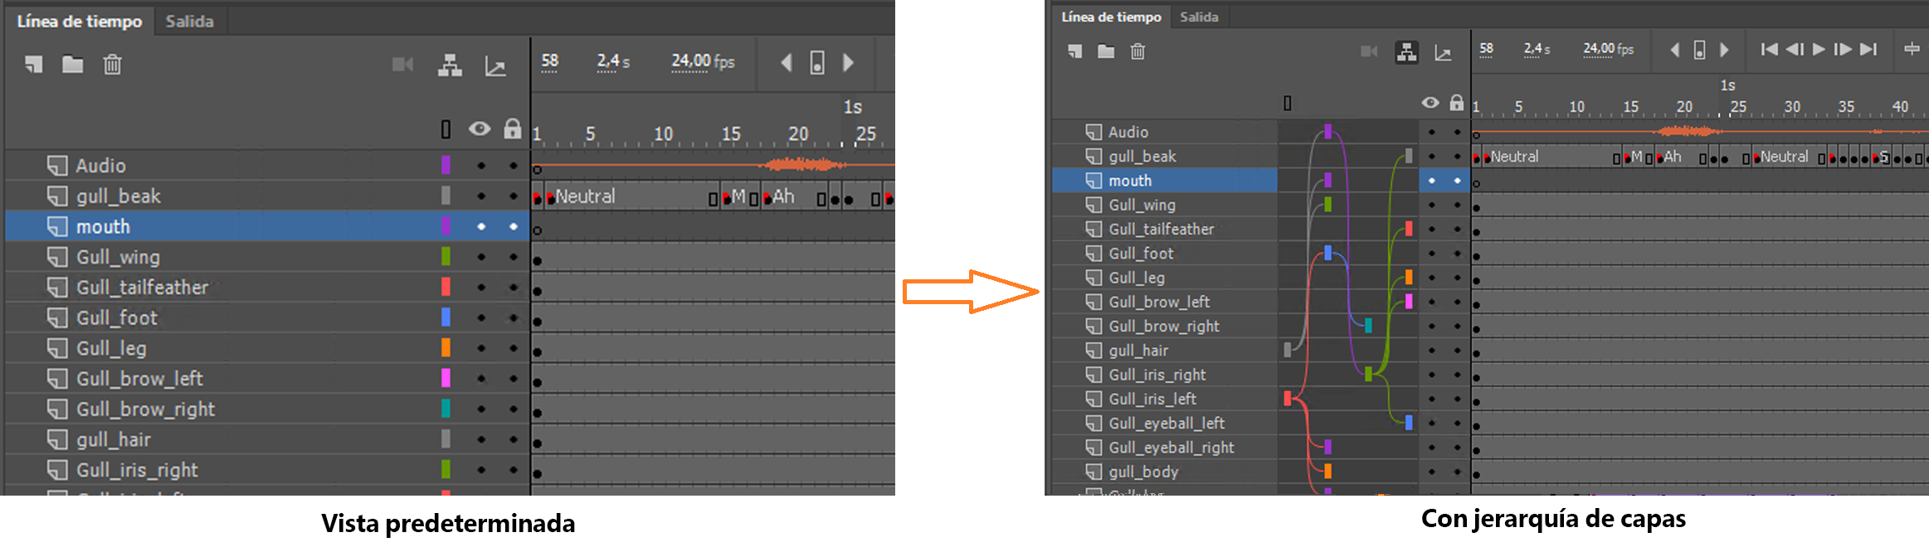Viewport: 1929px width, 547px height.
Task: Click the orange color swatch of the left Gull_leg layer
Action: [x=446, y=348]
